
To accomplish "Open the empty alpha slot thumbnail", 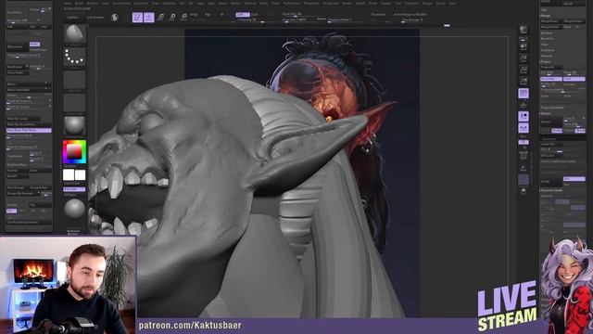I will [x=74, y=80].
